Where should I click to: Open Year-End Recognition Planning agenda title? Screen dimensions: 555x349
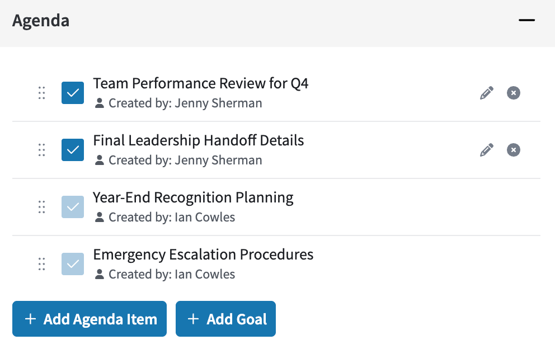[x=193, y=197]
